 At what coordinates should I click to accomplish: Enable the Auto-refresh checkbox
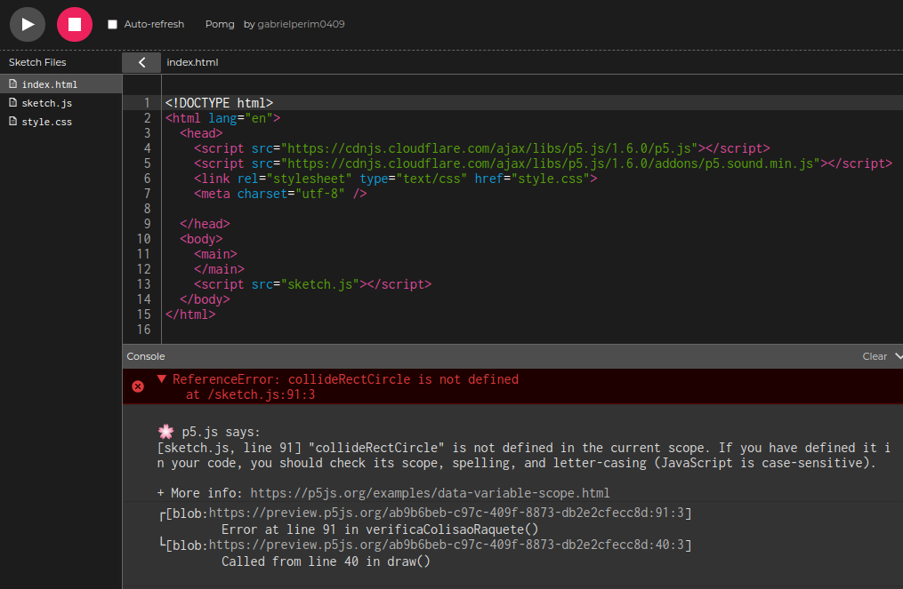[x=112, y=24]
